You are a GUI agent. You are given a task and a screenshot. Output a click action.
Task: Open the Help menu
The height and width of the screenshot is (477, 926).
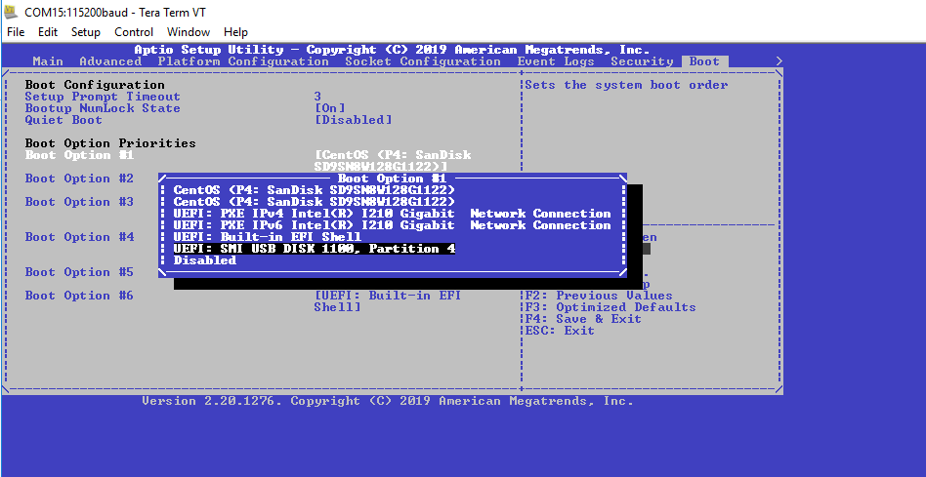235,32
